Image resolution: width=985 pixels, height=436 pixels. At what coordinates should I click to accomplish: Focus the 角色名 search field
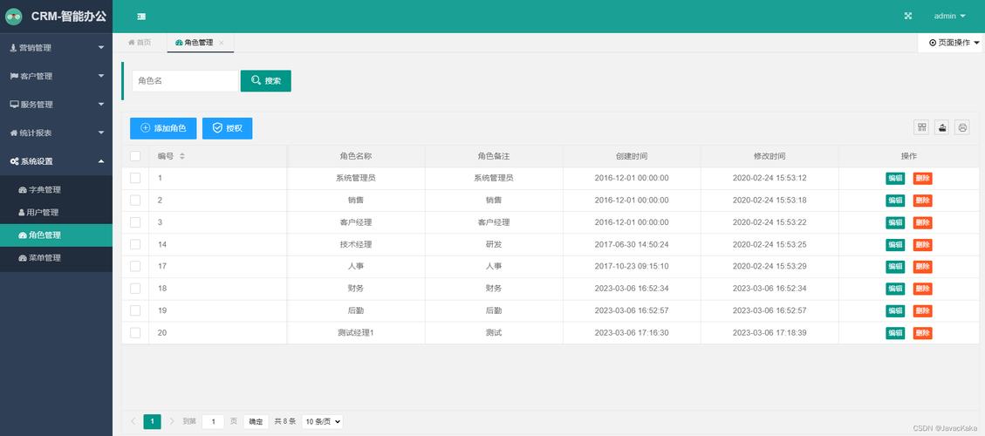tap(185, 81)
